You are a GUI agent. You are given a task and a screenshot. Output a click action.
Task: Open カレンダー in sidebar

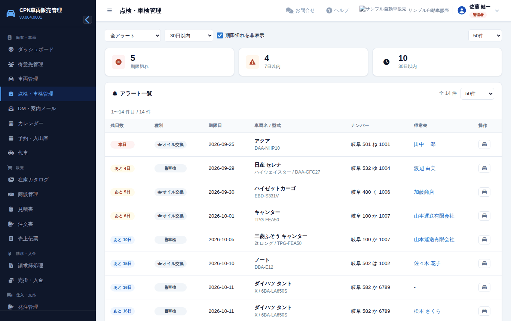48,123
